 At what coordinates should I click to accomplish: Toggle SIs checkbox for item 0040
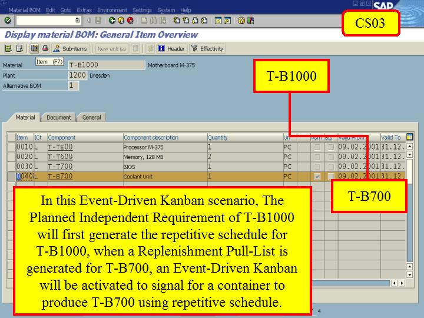331,177
